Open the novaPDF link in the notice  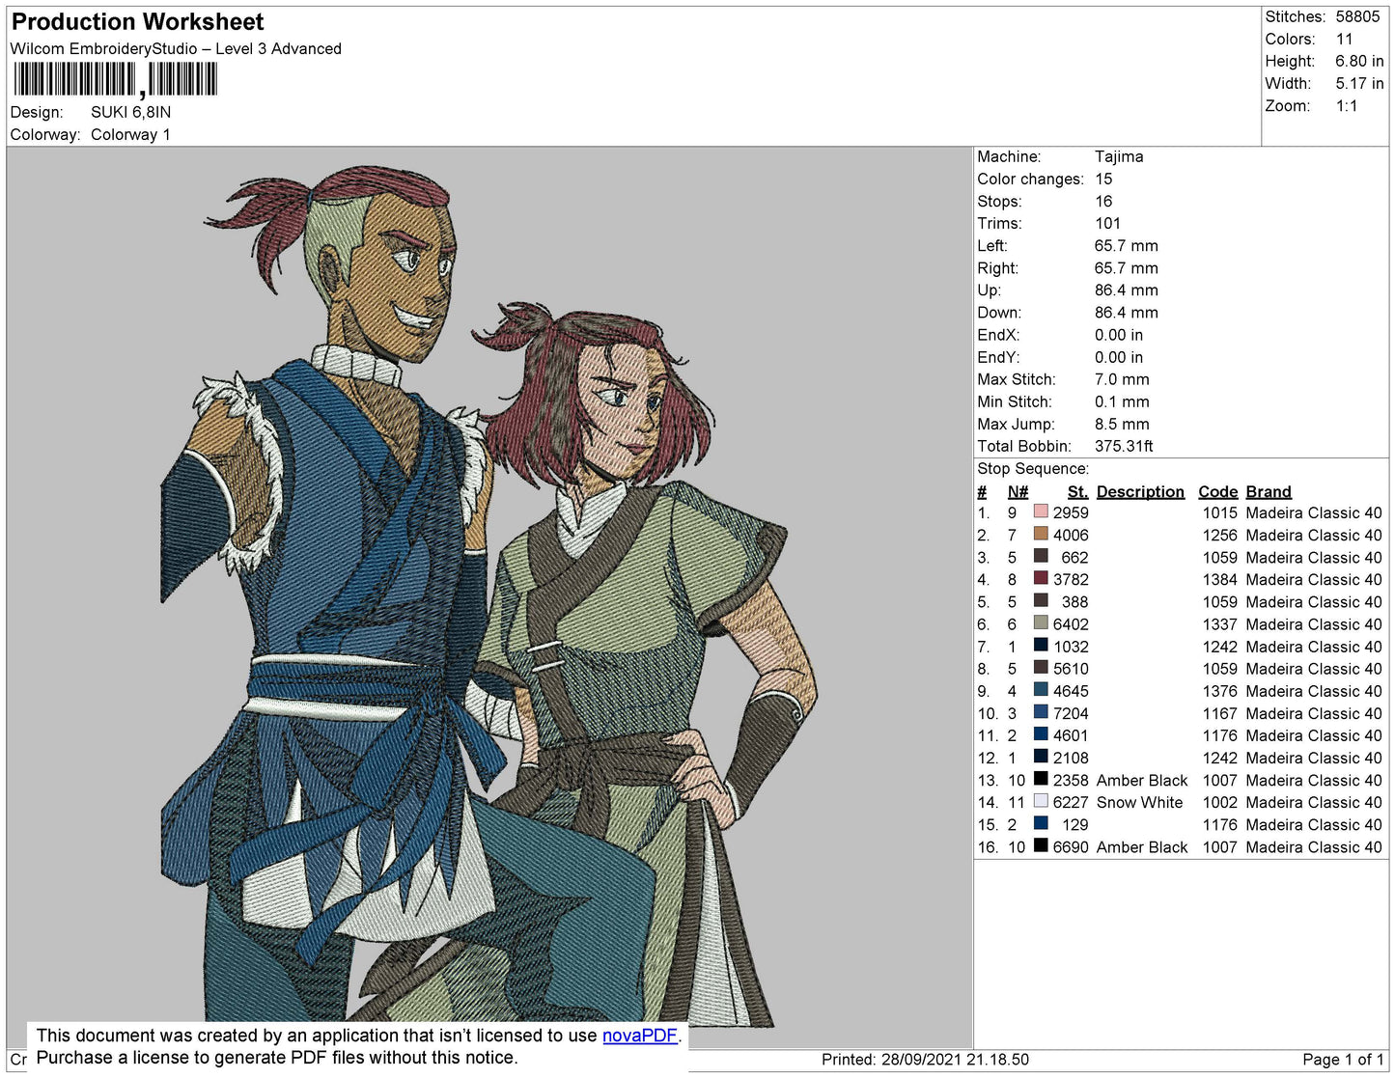[640, 1036]
